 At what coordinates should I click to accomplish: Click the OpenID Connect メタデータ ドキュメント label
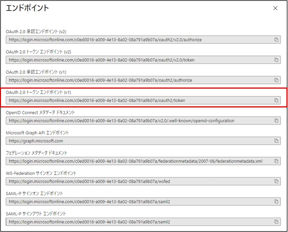40,113
